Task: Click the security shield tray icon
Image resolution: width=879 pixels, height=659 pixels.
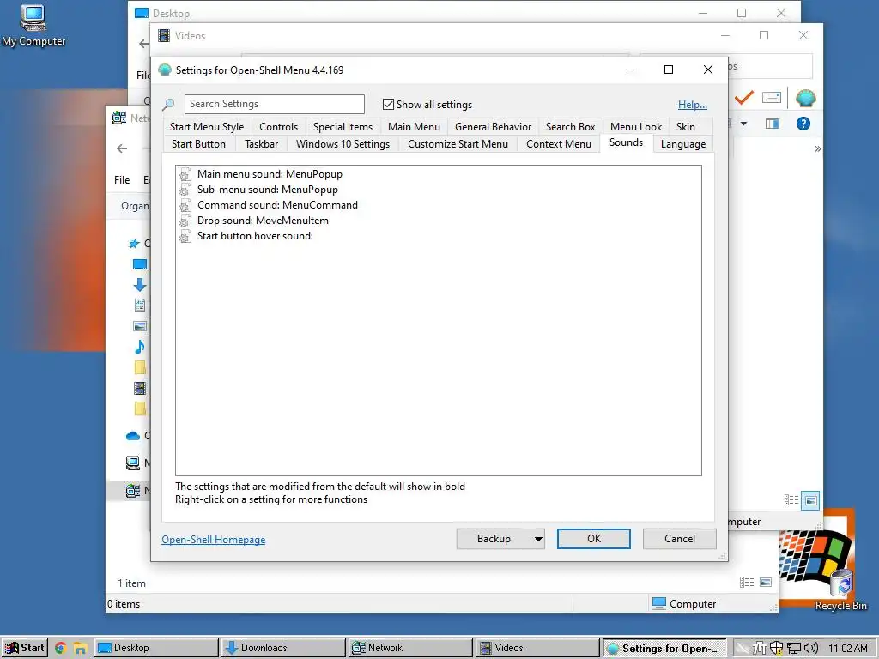Action: tap(776, 648)
